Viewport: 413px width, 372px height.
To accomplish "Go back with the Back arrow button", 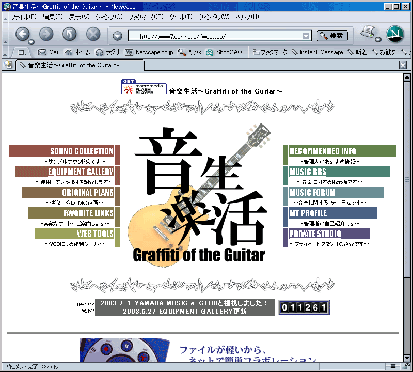I will pyautogui.click(x=23, y=34).
